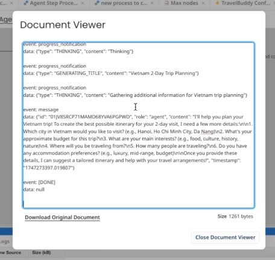Viewport: 275px width, 260px height.
Task: Click the TravelBuddy lightning bolt icon
Action: point(217,3)
